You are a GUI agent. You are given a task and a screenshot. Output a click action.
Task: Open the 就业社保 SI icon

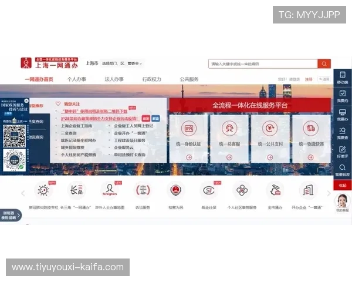[209, 190]
